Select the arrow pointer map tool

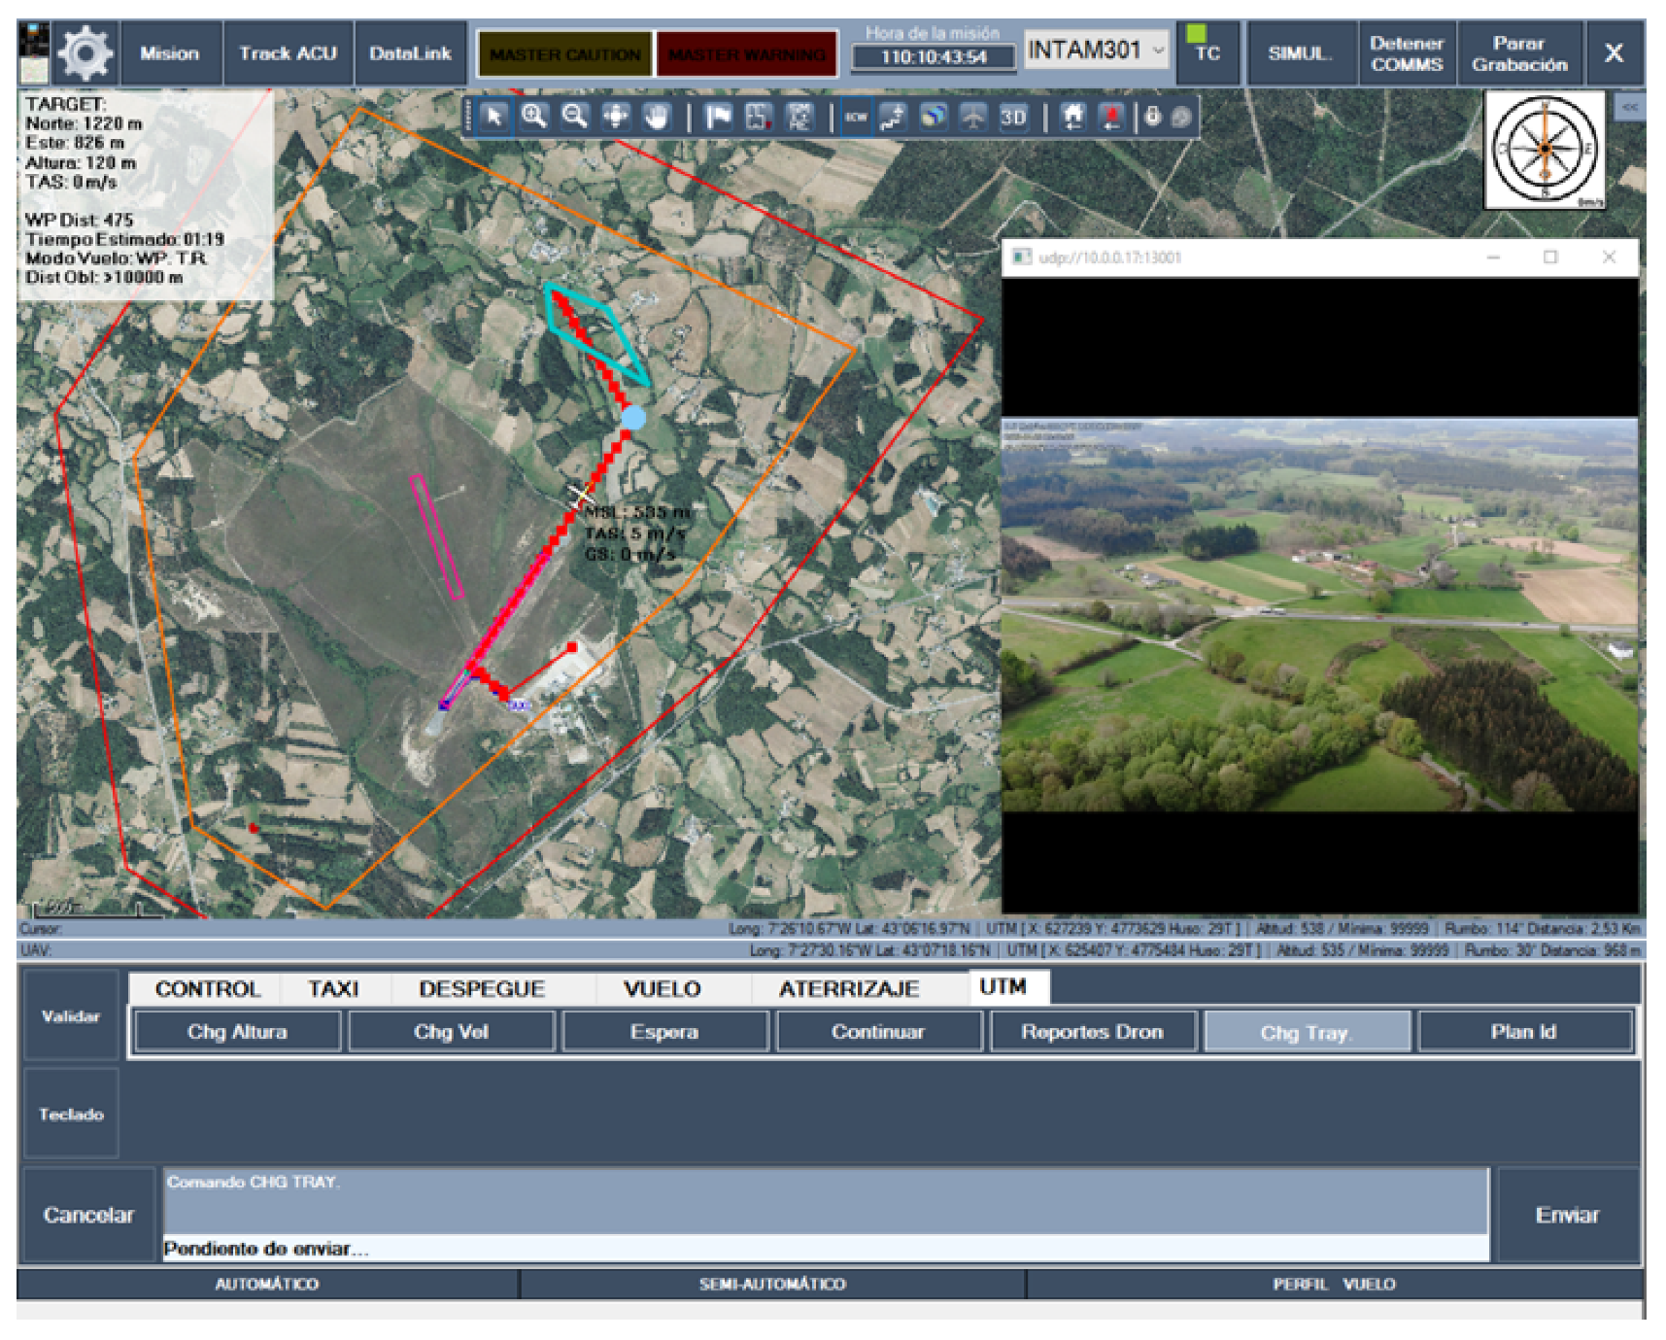coord(493,118)
